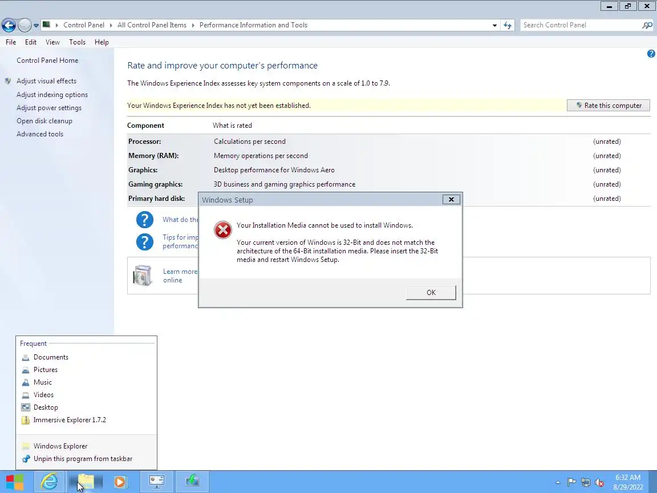Viewport: 657px width, 493px height.
Task: Click the Control Panel breadcrumb
Action: [84, 25]
